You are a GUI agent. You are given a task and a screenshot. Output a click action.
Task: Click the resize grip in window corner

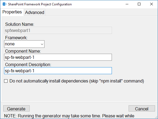click(x=156, y=117)
